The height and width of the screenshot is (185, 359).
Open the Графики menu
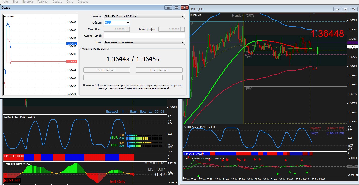(x=43, y=2)
